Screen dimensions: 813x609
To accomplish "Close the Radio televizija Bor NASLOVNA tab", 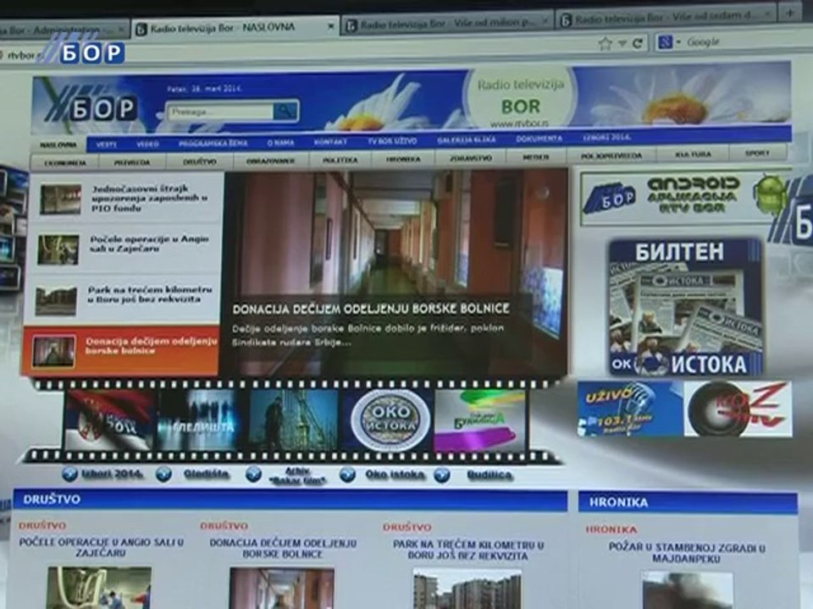I will pyautogui.click(x=331, y=26).
